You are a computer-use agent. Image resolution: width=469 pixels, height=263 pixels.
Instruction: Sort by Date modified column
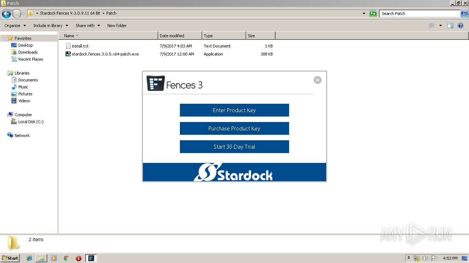point(180,36)
